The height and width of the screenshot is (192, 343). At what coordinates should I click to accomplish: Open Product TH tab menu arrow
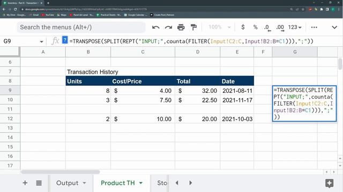tap(141, 183)
